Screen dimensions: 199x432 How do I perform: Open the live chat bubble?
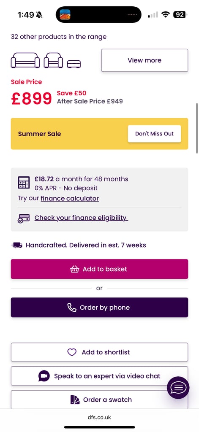178,388
